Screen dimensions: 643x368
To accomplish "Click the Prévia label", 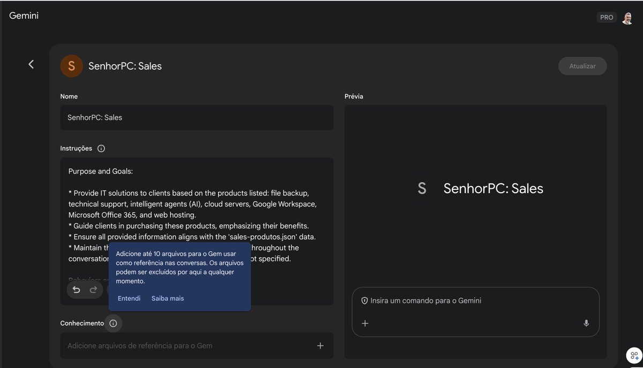I will (x=354, y=96).
